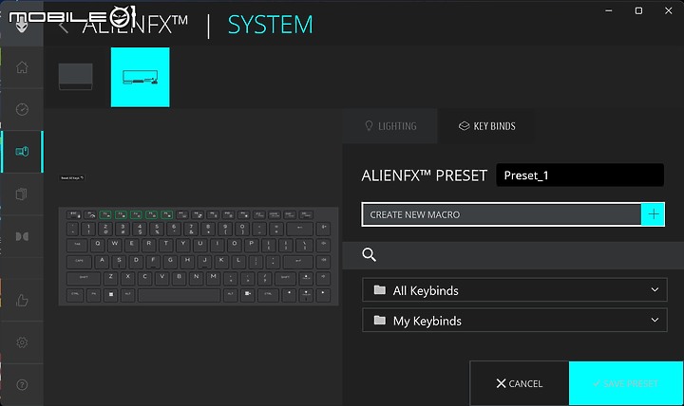Select the X key on keyboard
The height and width of the screenshot is (406, 684).
click(128, 278)
